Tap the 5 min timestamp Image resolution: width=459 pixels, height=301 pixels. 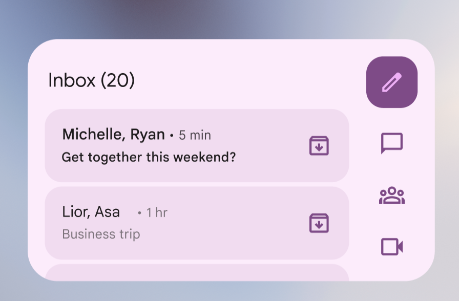(196, 135)
